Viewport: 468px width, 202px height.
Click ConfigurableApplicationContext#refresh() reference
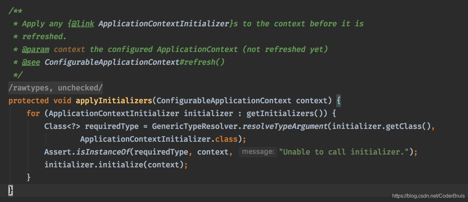pyautogui.click(x=134, y=62)
